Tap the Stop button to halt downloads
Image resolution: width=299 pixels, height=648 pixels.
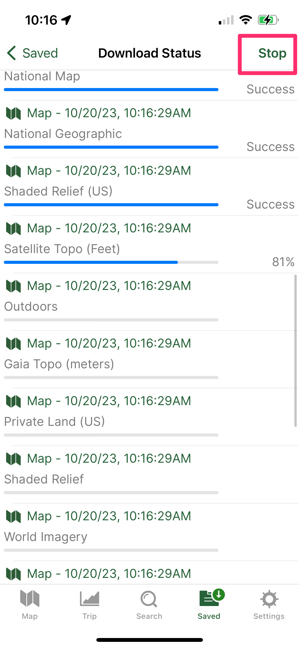272,53
